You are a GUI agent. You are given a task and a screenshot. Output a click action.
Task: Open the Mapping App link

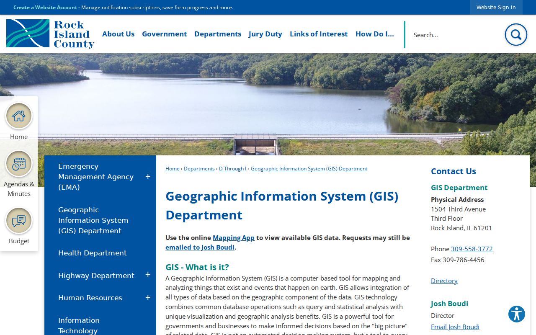coord(234,237)
